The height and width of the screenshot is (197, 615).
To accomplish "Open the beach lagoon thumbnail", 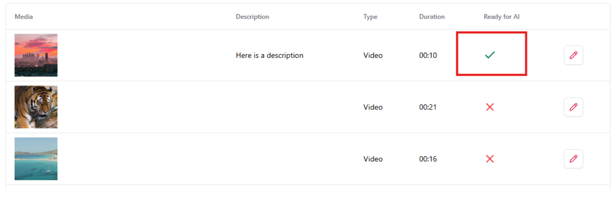I will (x=36, y=159).
